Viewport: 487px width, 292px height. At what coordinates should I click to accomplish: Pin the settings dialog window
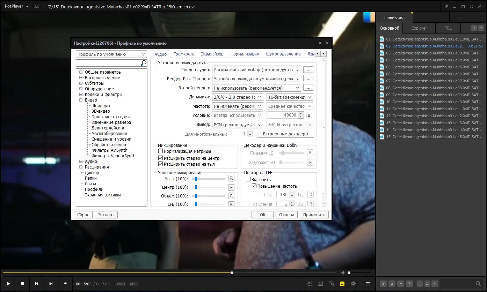[x=319, y=43]
